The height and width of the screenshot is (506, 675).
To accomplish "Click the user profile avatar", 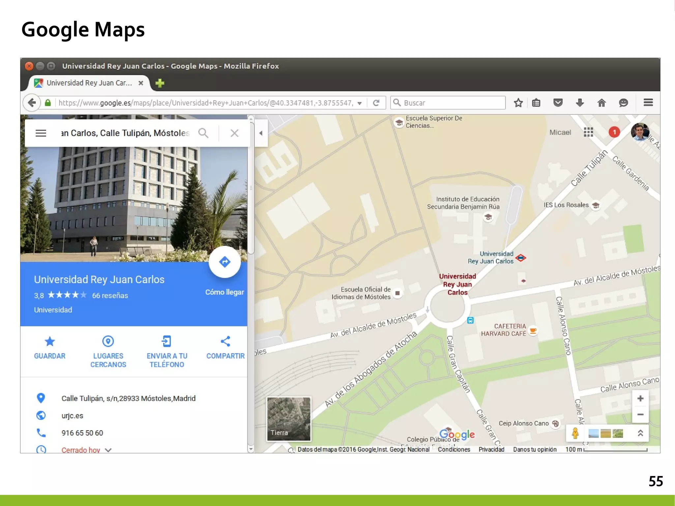I will click(640, 132).
